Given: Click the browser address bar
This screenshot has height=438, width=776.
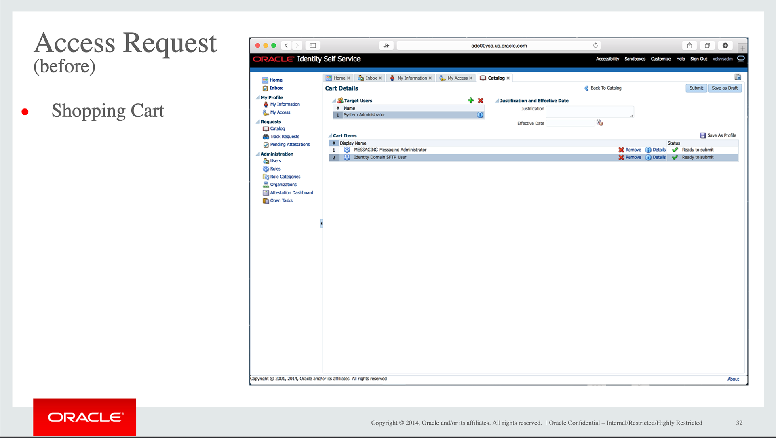Looking at the screenshot, I should click(x=499, y=46).
